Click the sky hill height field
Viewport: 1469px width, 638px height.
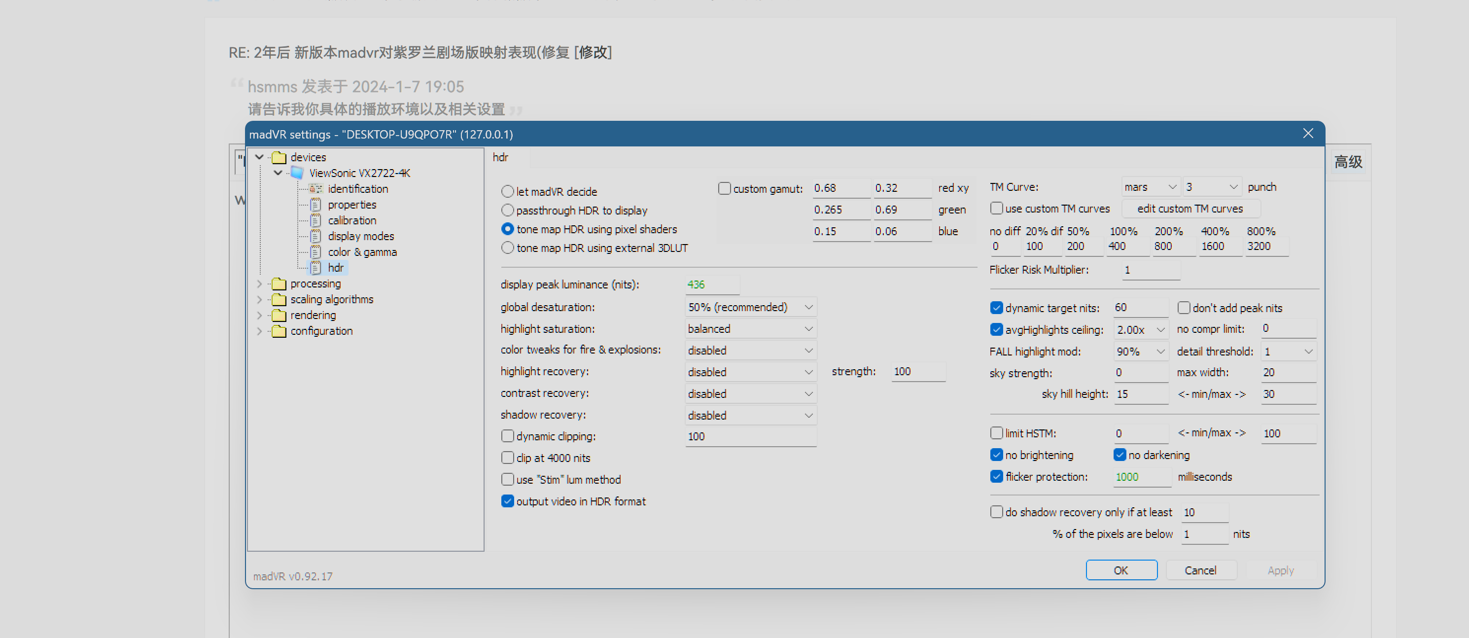click(x=1141, y=394)
